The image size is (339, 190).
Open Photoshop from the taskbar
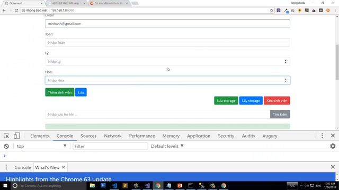pyautogui.click(x=103, y=185)
